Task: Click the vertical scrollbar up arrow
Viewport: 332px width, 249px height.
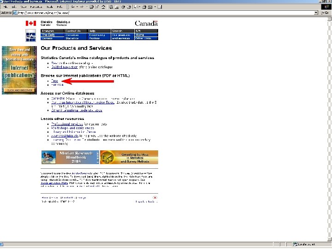Action: [x=329, y=19]
